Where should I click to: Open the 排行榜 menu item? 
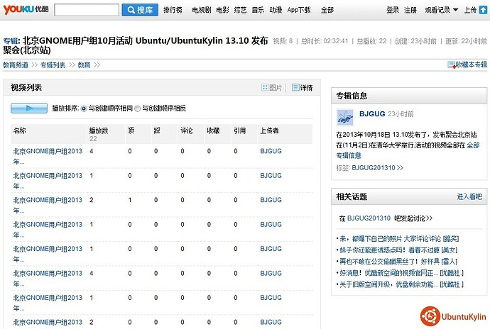(x=173, y=10)
